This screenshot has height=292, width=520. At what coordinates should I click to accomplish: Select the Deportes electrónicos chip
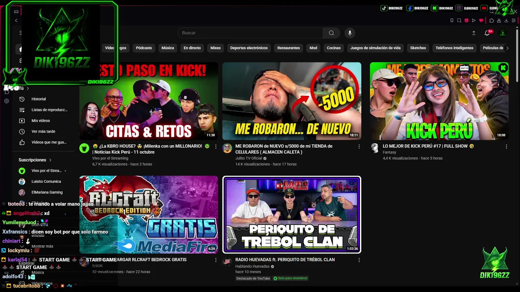(249, 48)
